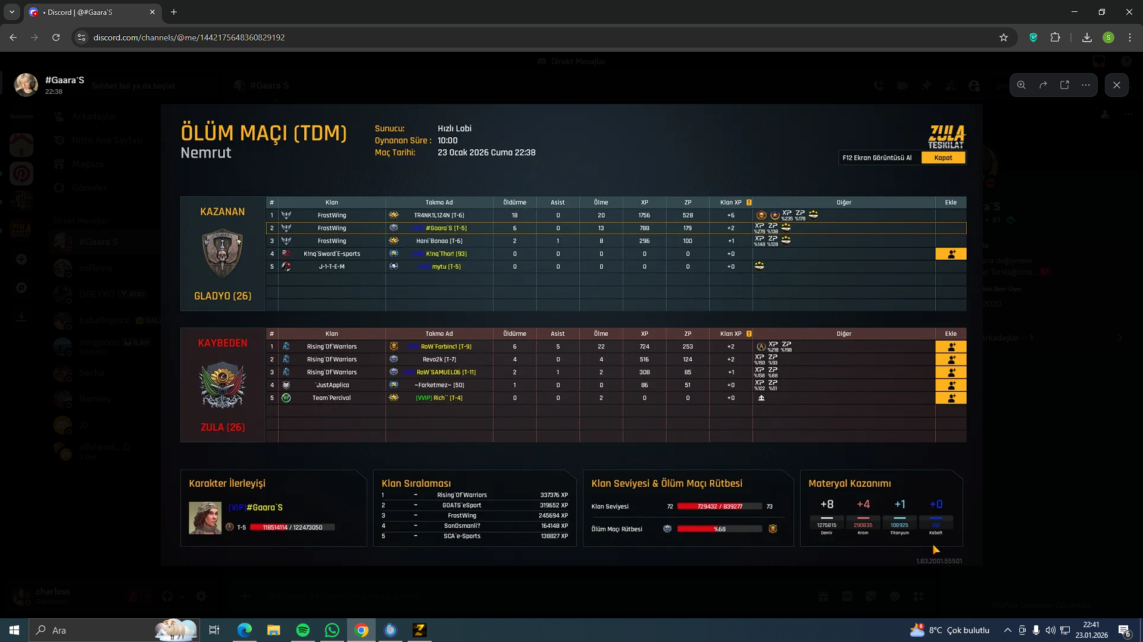Screen dimensions: 1143x642
Task: Add Revo2k via Ekle icon
Action: pos(951,360)
